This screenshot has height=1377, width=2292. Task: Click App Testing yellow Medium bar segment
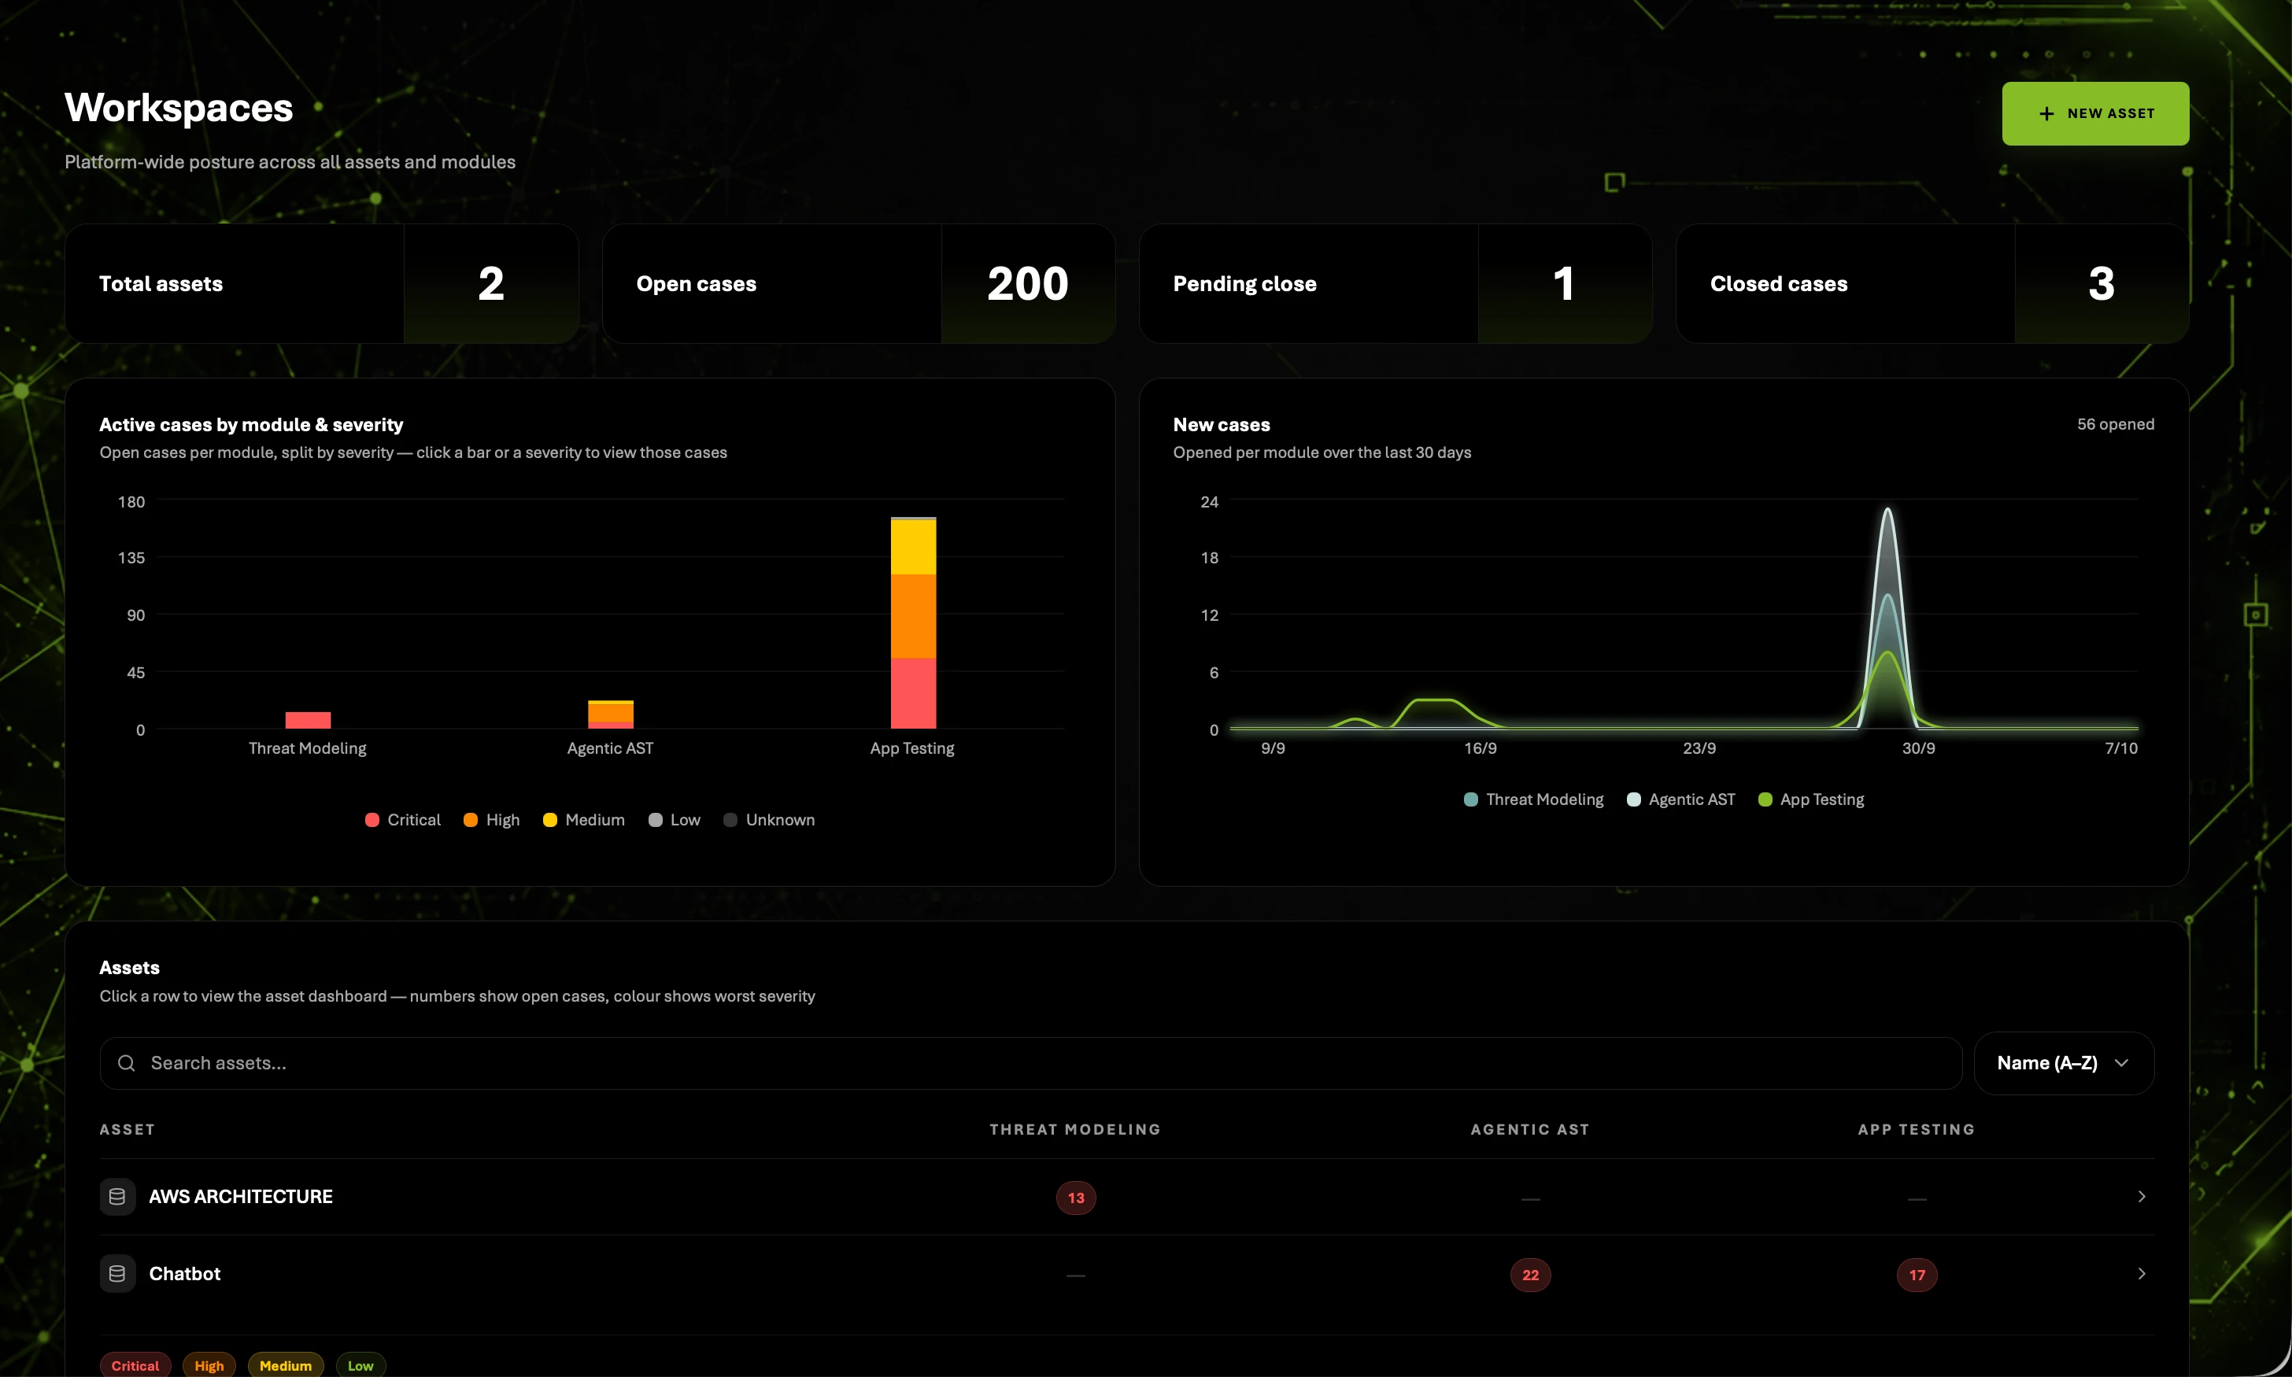pos(913,548)
